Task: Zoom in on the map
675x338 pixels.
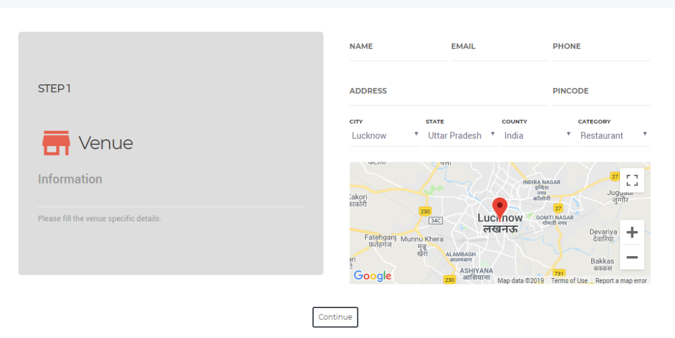Action: pos(632,232)
